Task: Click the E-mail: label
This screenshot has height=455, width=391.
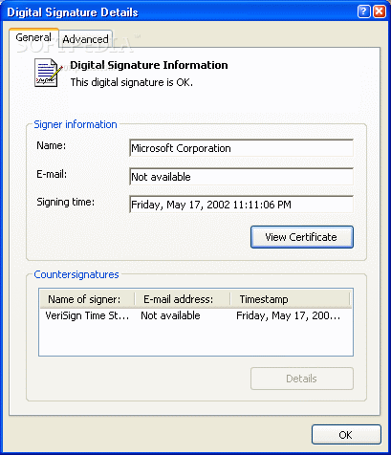Action: (52, 174)
